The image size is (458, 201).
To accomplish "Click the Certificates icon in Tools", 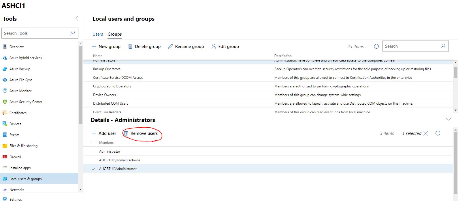I will click(x=5, y=113).
